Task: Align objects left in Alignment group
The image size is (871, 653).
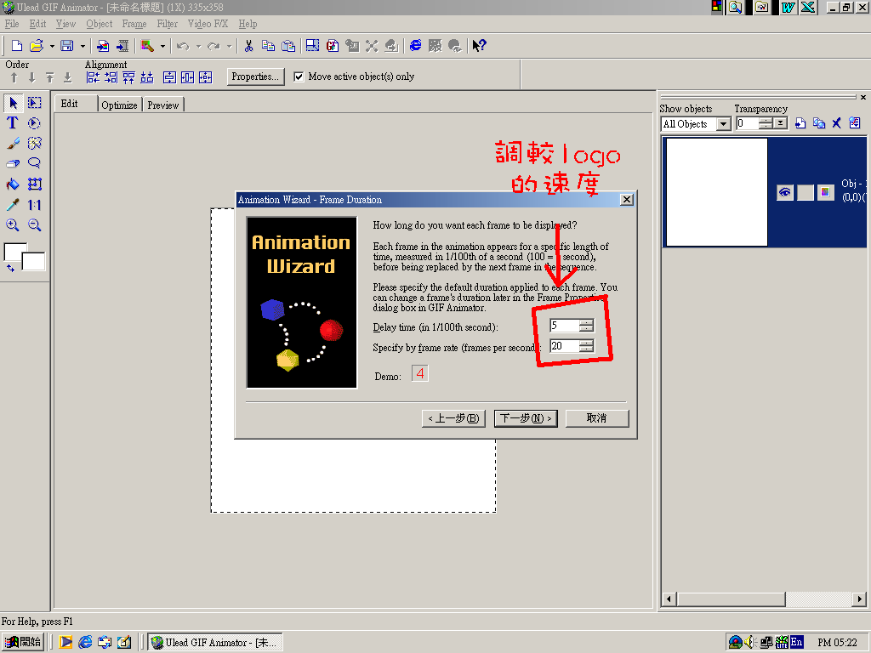Action: pyautogui.click(x=93, y=77)
